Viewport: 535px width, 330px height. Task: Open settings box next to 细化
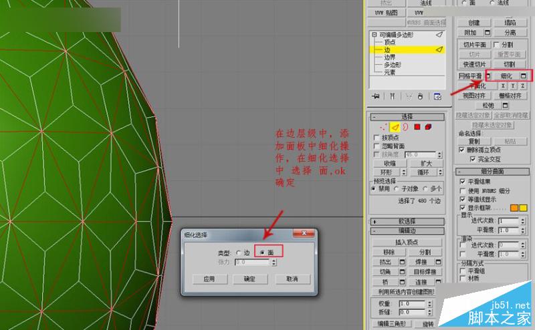pyautogui.click(x=524, y=75)
